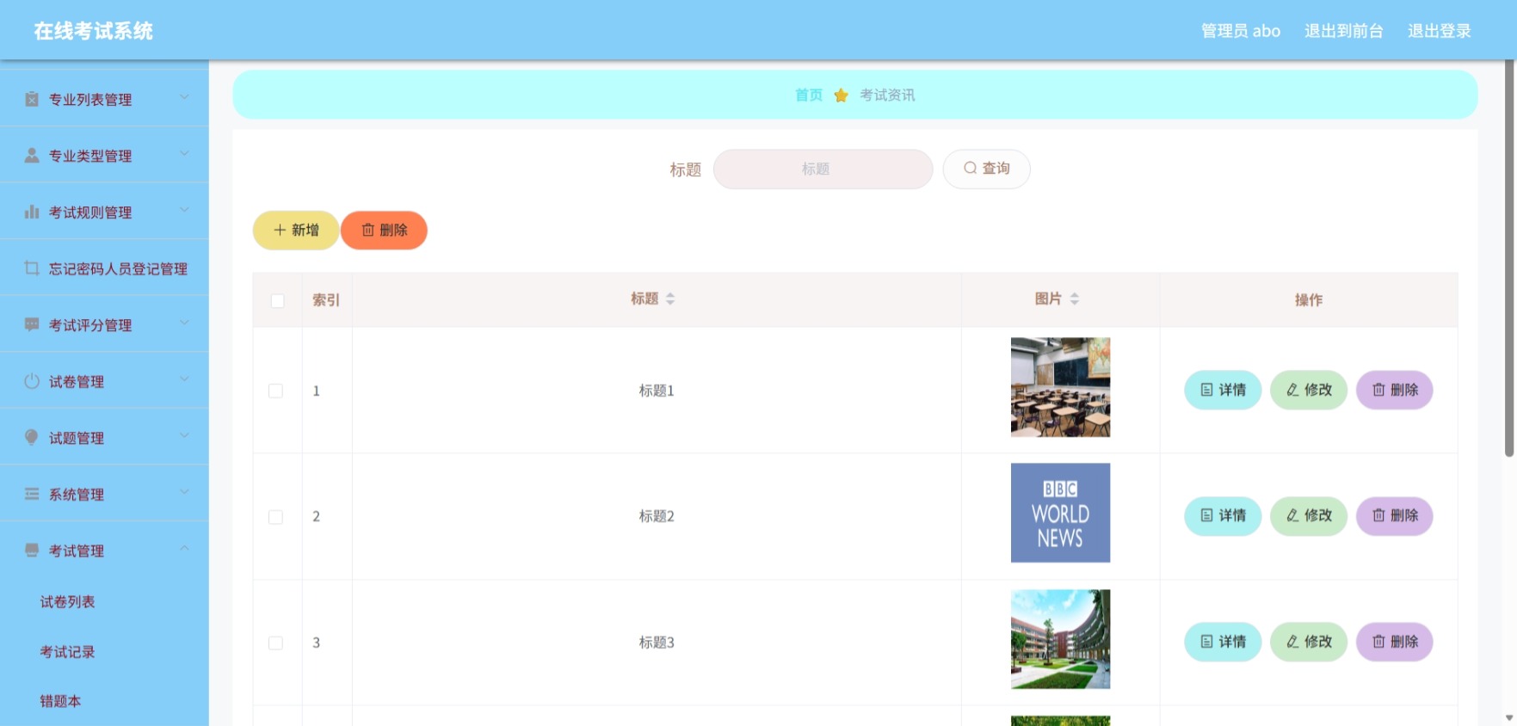Open 错题本 submenu item
The image size is (1517, 726).
60,701
